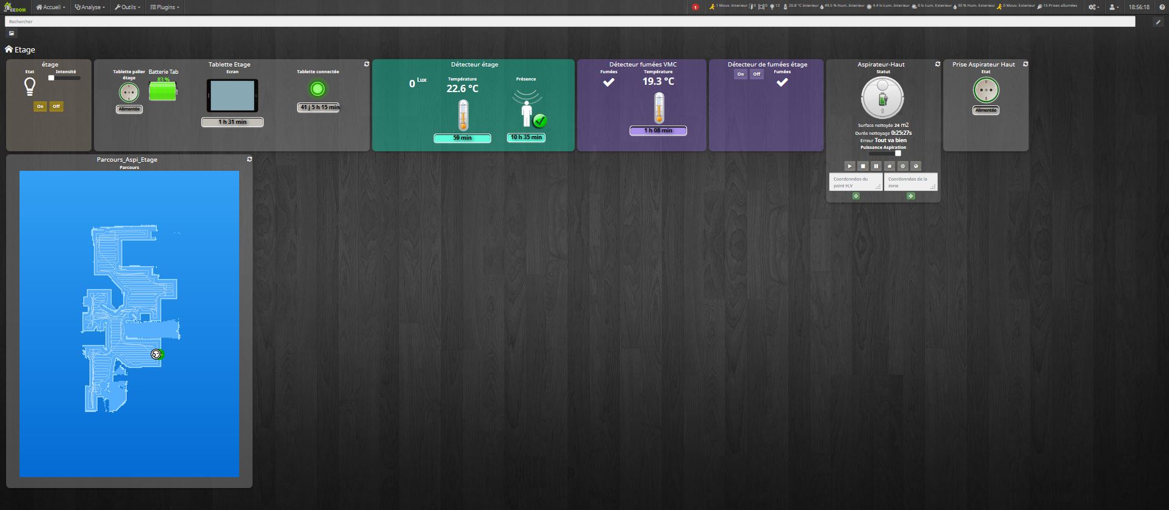Refresh the Aspirateur-Haut widget
Screen dimensions: 1169x510
pyautogui.click(x=938, y=64)
